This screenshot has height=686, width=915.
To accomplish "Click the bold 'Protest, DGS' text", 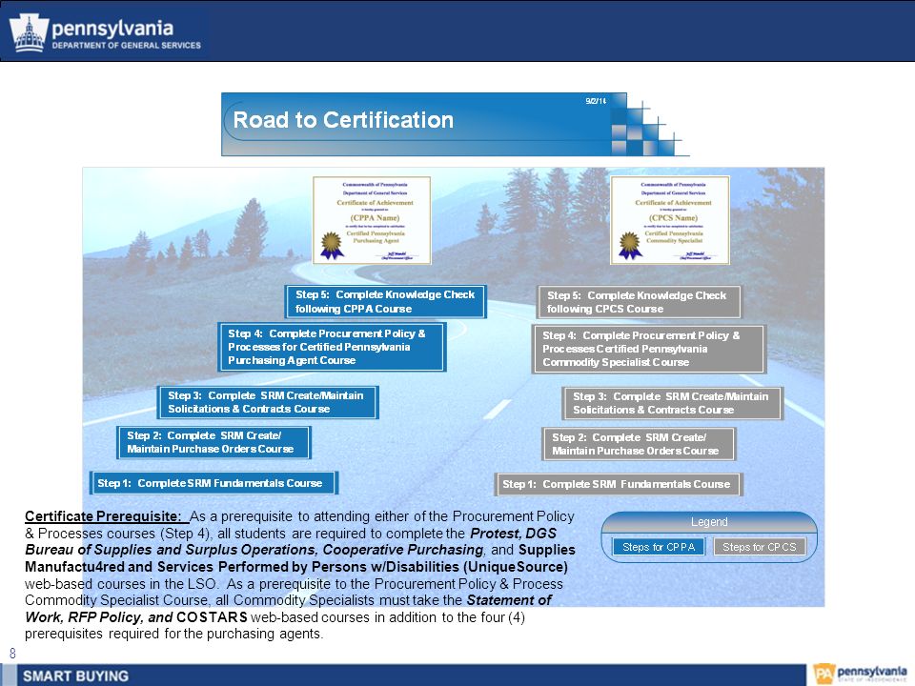I will pyautogui.click(x=513, y=534).
